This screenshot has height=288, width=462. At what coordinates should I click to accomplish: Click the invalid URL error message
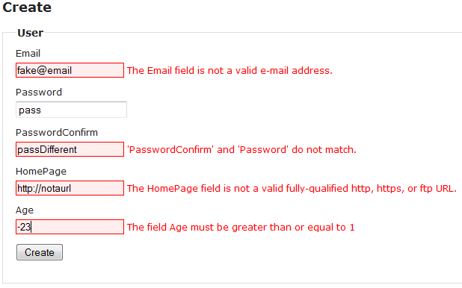click(292, 188)
